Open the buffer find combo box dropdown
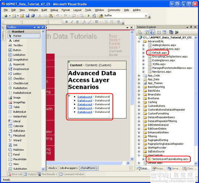Image resolution: width=199 pixels, height=183 pixels. 146,16
